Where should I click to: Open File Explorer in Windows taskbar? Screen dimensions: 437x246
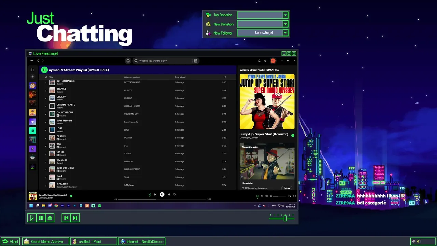pyautogui.click(x=43, y=206)
